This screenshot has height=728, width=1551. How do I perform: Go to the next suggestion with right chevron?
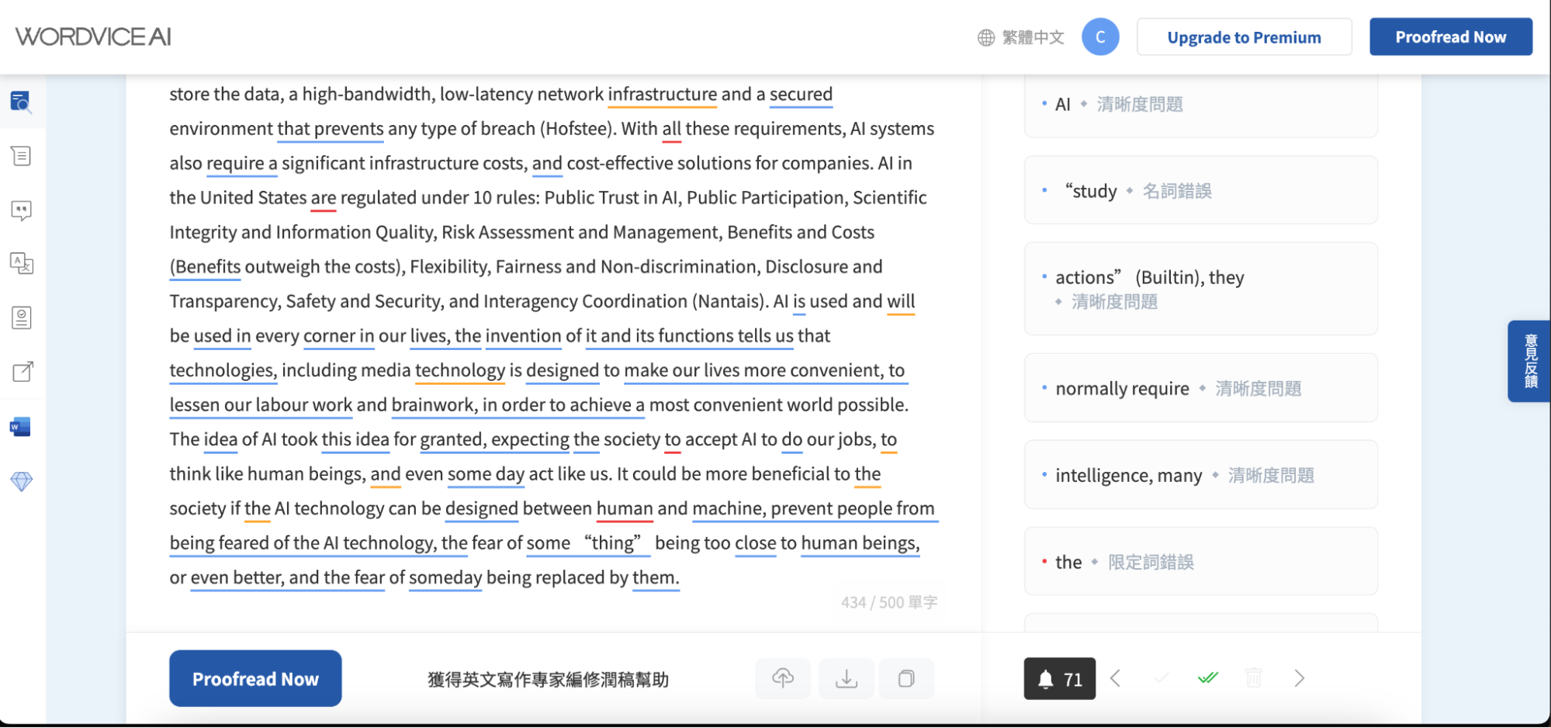click(1299, 678)
